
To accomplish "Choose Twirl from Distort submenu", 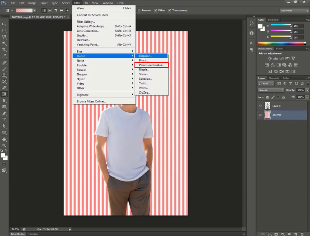I will [152, 83].
